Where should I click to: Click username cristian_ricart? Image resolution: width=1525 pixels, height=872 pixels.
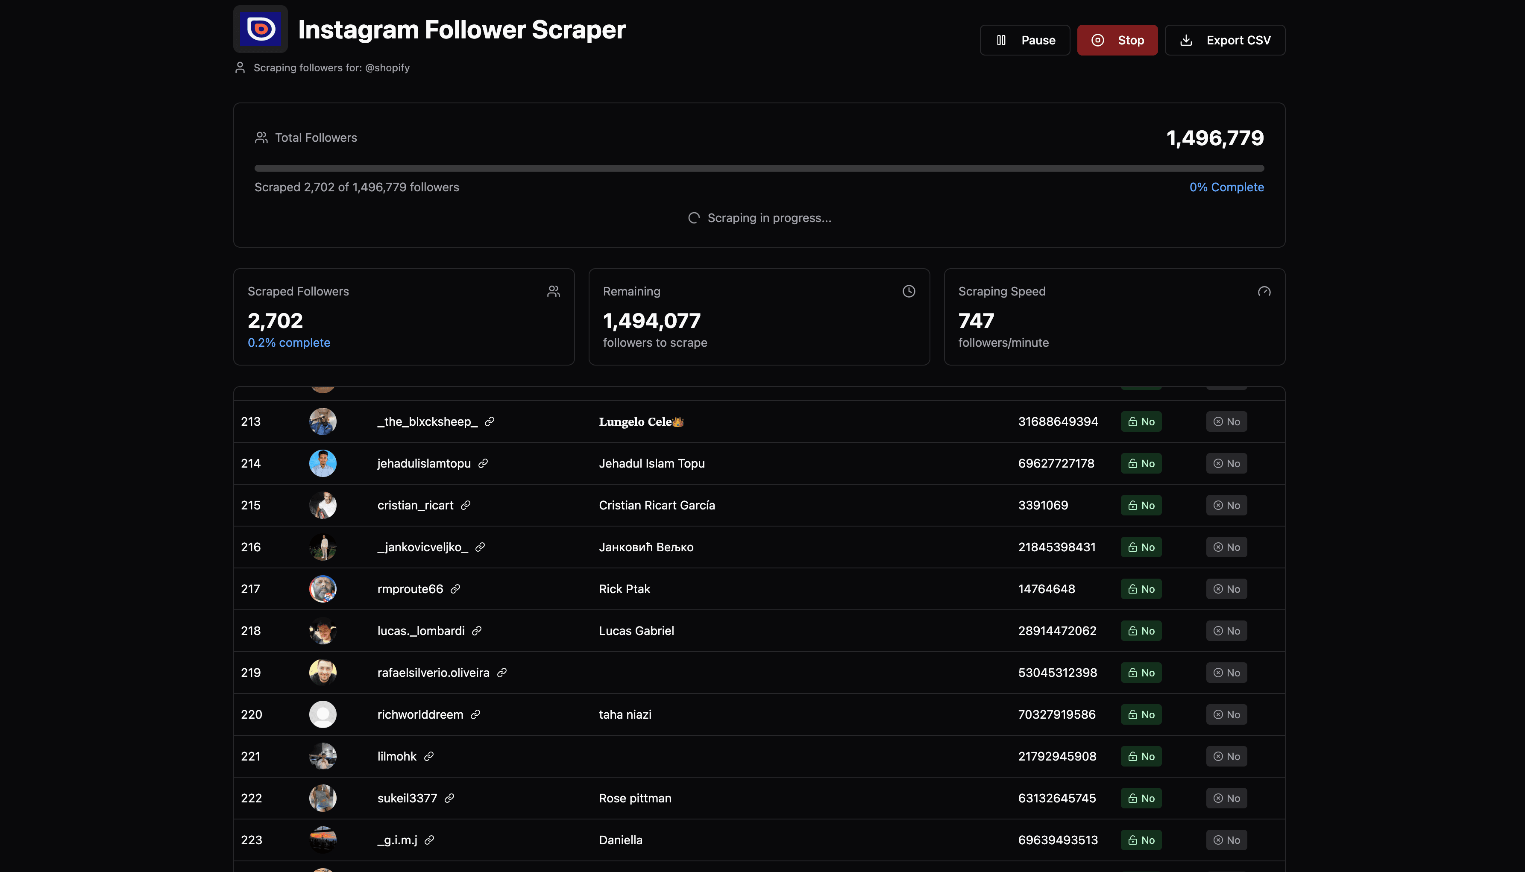coord(415,506)
